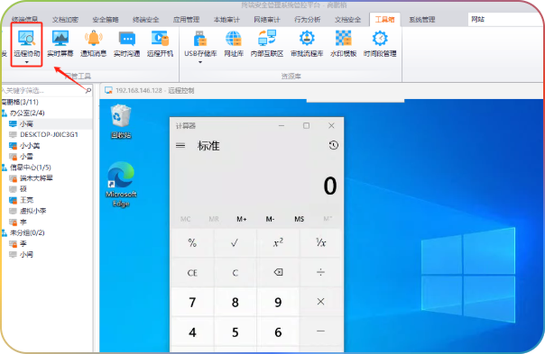Click the Microsoft Edge shortcut on the remote desktop
The image size is (545, 354).
coord(121,185)
